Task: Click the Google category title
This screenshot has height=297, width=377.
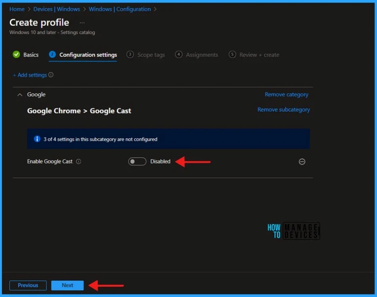Action: pyautogui.click(x=36, y=95)
